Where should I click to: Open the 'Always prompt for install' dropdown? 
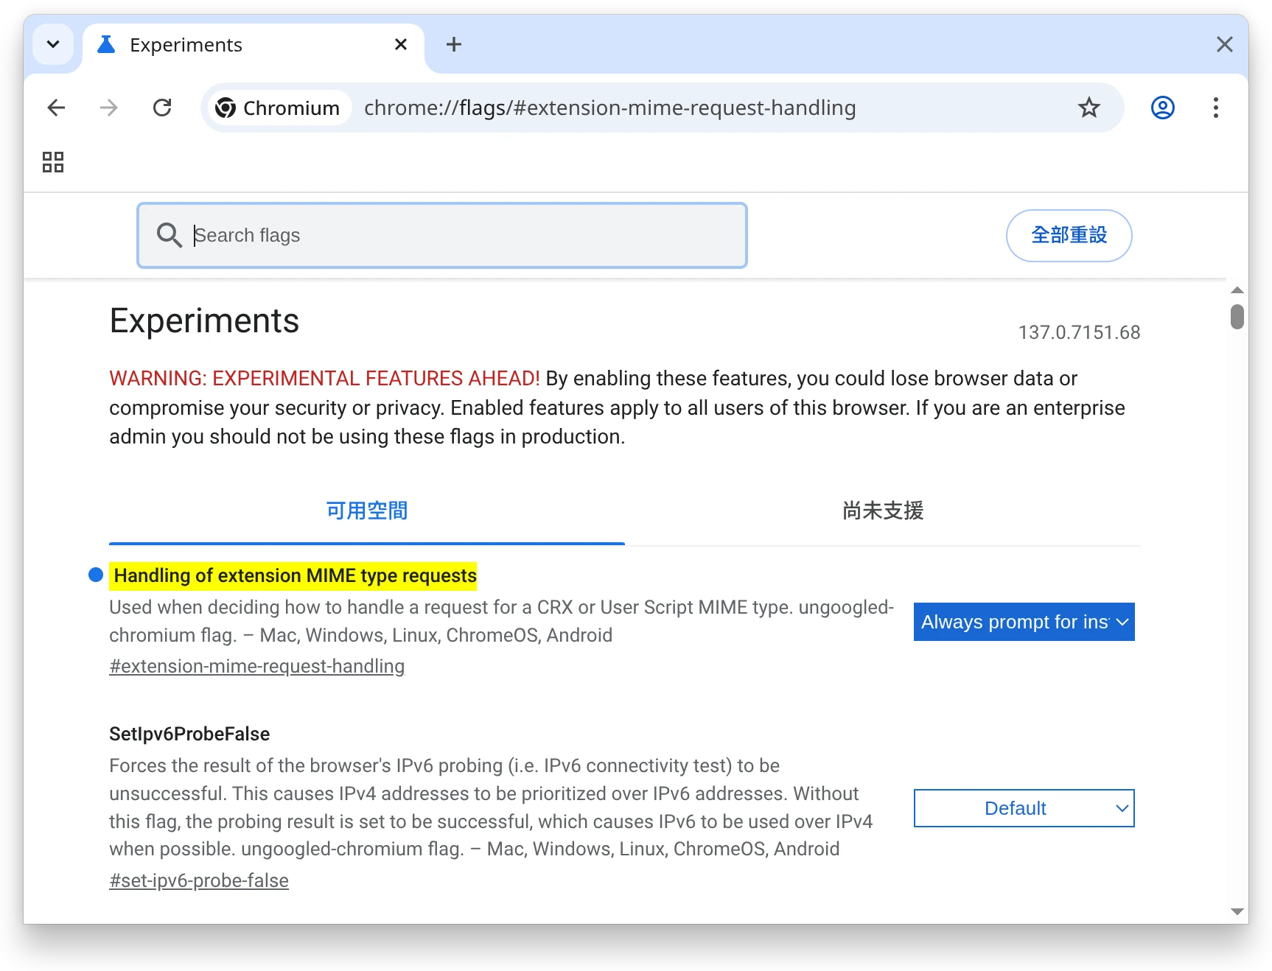click(1023, 622)
